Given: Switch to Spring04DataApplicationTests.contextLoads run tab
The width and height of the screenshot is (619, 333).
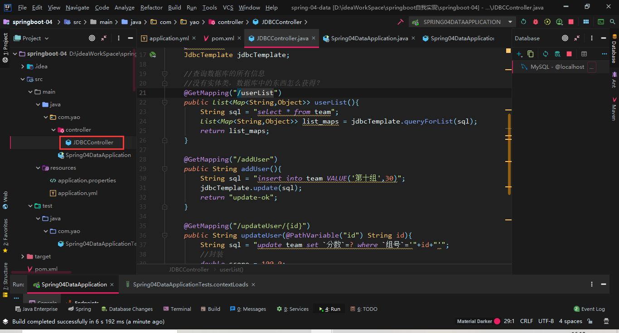Looking at the screenshot, I should [190, 284].
